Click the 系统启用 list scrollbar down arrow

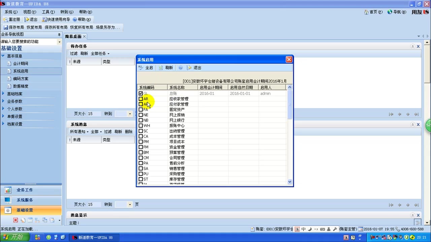coord(290,182)
